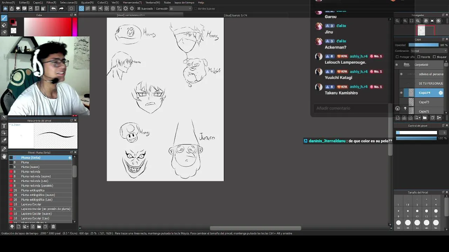Select the Pluma redonda brush
449x252 pixels.
coord(40,172)
